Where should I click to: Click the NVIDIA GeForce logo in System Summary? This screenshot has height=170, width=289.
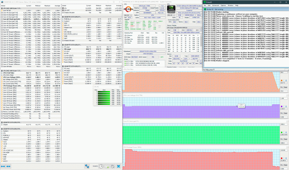[x=171, y=9]
